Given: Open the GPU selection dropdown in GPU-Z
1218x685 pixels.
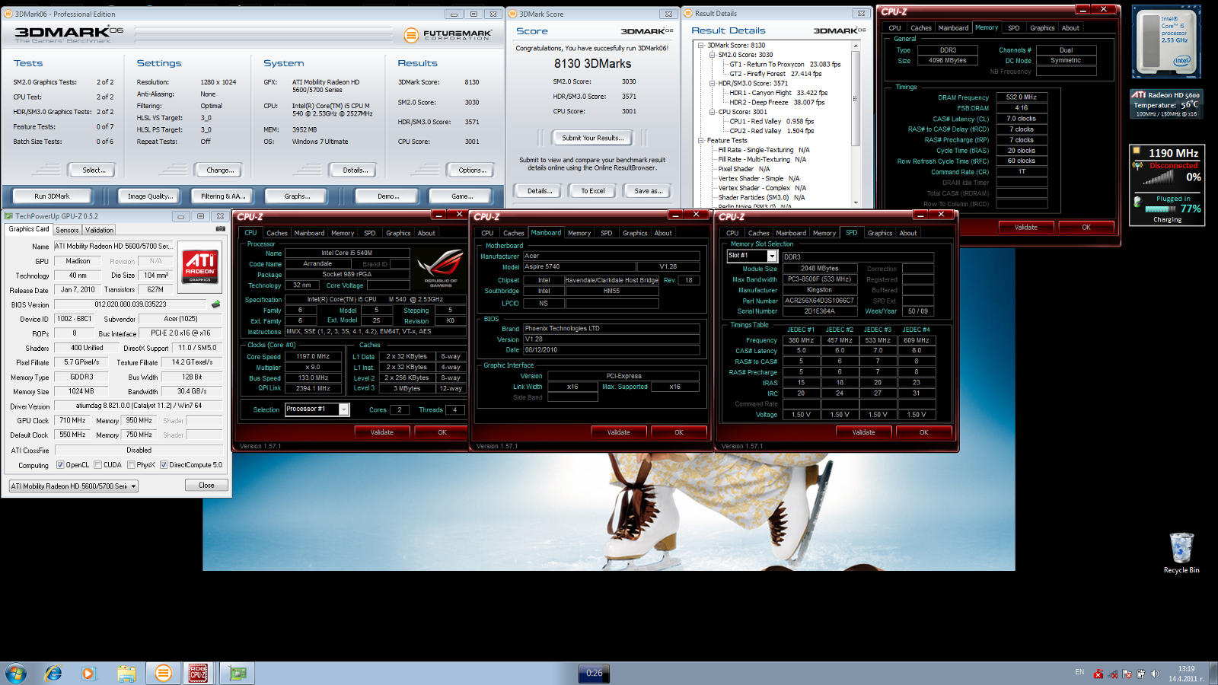Looking at the screenshot, I should click(73, 486).
